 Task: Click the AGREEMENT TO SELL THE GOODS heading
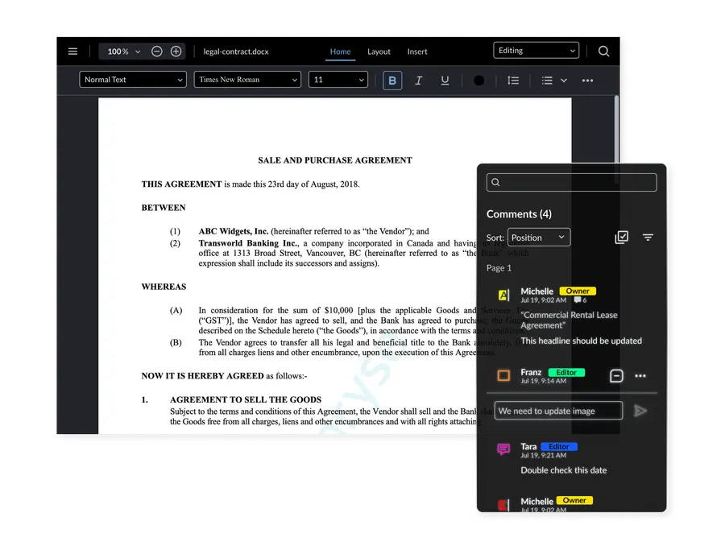[246, 399]
